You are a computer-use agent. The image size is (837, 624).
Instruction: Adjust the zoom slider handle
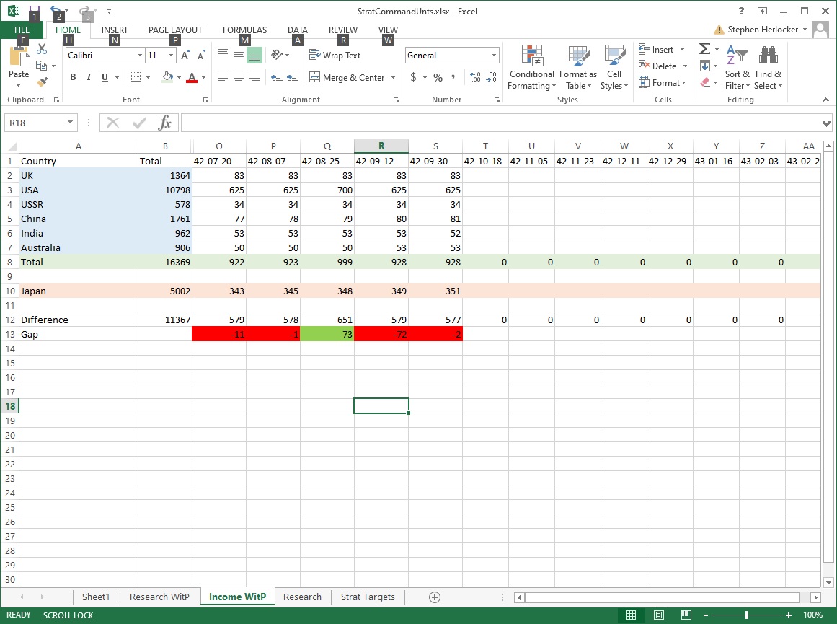coord(747,615)
